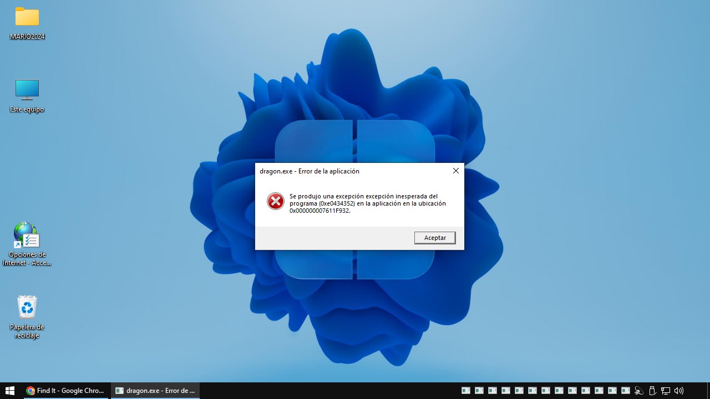Close the dragon.exe error dialog
The image size is (710, 399).
456,171
